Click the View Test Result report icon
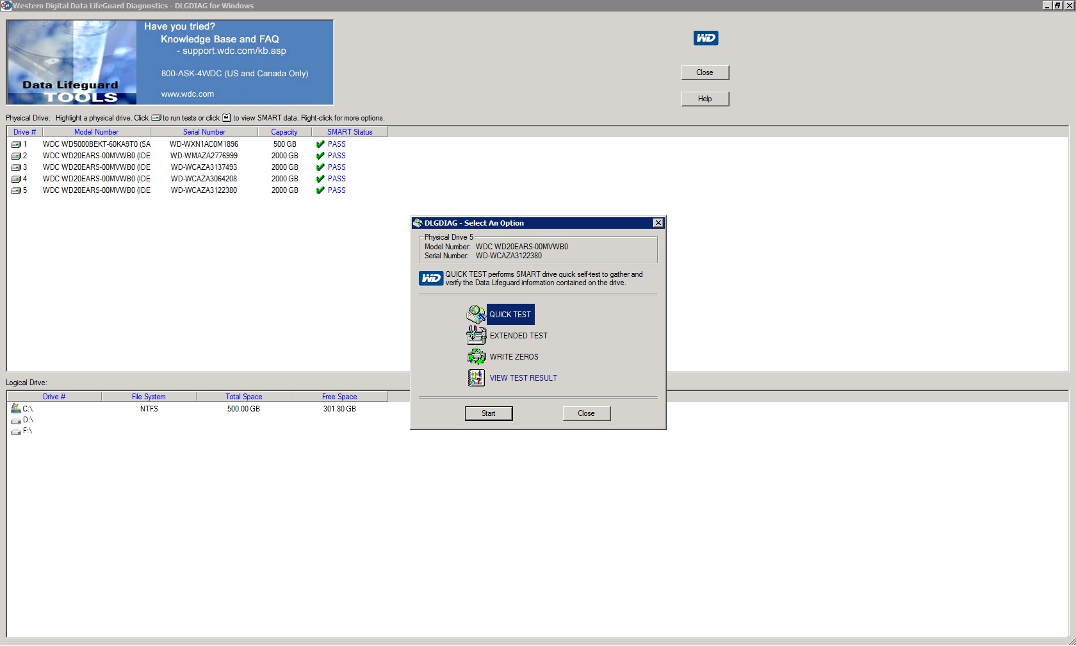 pos(476,377)
